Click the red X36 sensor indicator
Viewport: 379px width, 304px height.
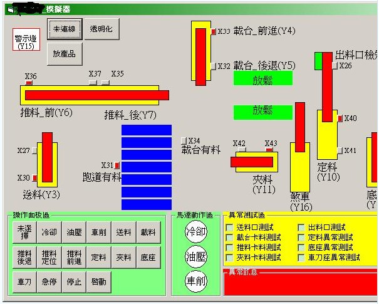pos(29,83)
